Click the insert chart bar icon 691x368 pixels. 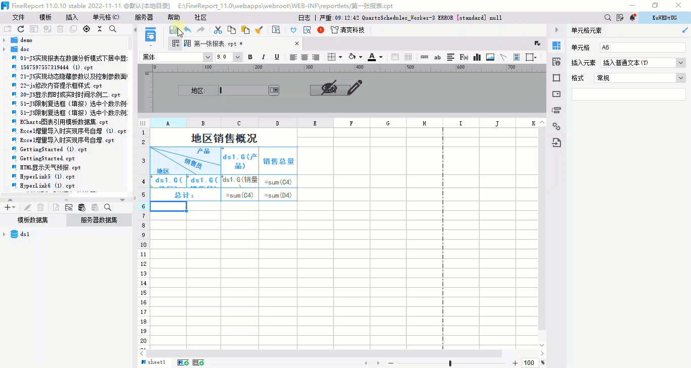[477, 57]
